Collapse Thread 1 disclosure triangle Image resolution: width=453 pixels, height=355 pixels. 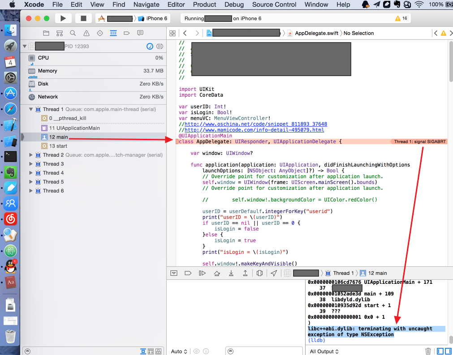31,109
